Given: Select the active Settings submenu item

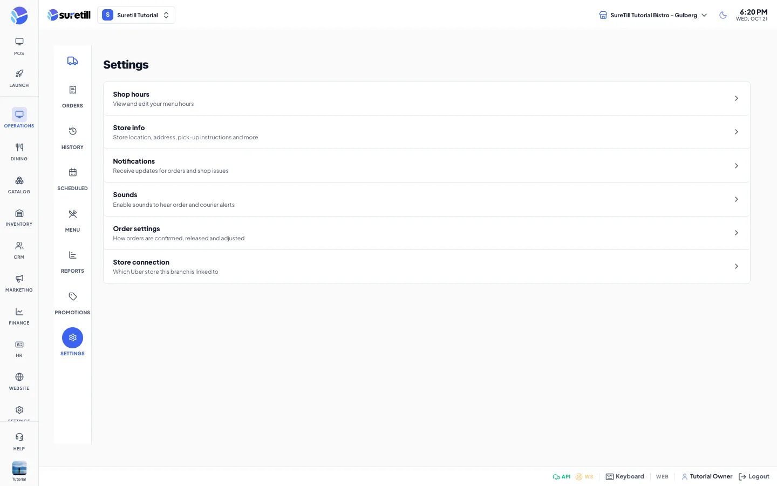Looking at the screenshot, I should tap(72, 342).
